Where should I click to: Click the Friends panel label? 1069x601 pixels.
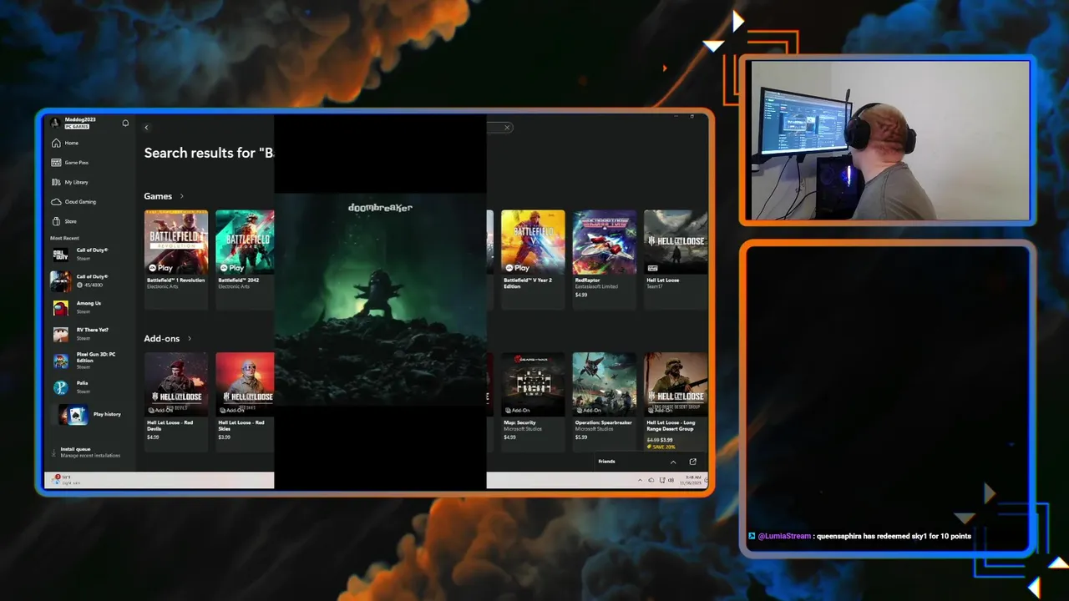click(606, 462)
